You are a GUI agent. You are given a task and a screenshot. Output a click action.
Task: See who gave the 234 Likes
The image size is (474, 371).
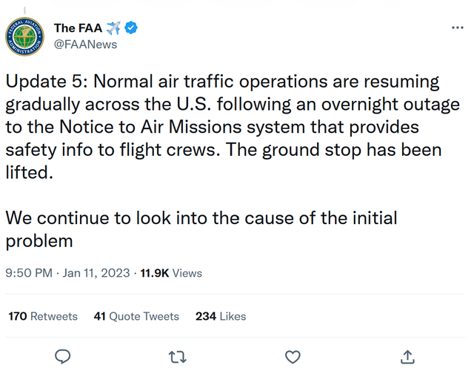tap(221, 316)
